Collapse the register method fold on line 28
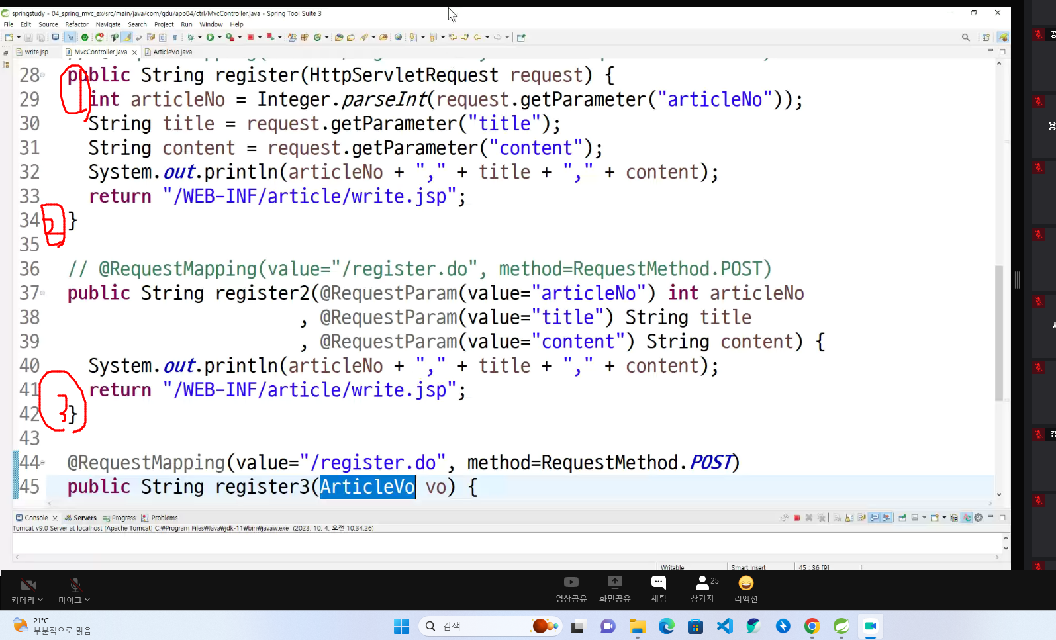1056x640 pixels. (x=43, y=75)
